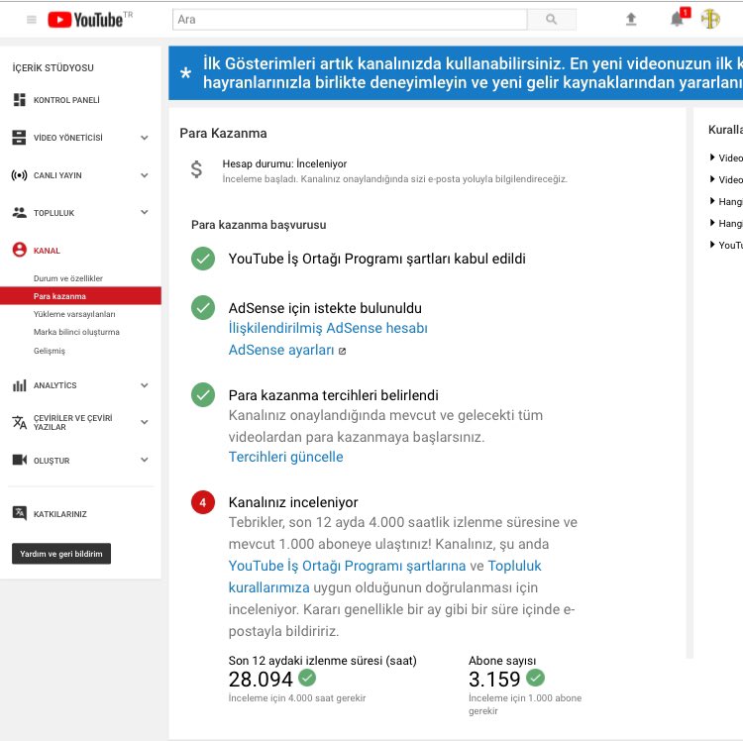Click green check next to 3.159 subscribers
Image resolution: width=743 pixels, height=741 pixels.
tap(535, 678)
